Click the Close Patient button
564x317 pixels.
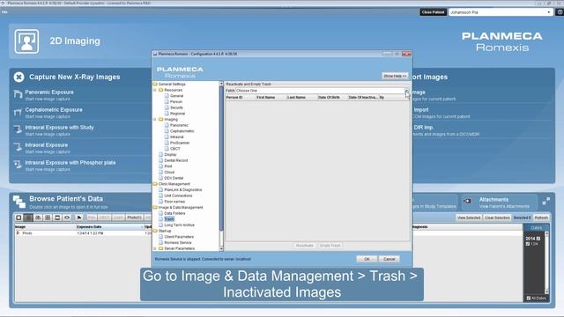point(433,12)
